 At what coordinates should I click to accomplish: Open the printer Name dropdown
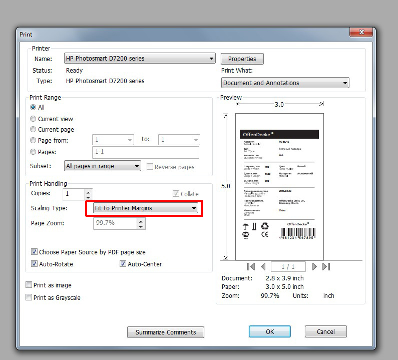140,59
